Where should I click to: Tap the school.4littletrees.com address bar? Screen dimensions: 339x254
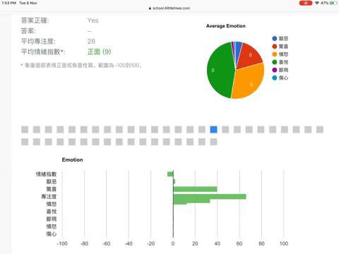[x=169, y=8]
